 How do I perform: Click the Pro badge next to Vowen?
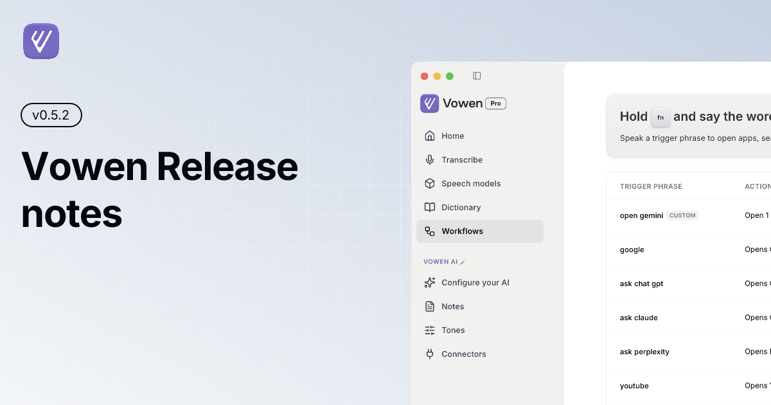coord(495,104)
